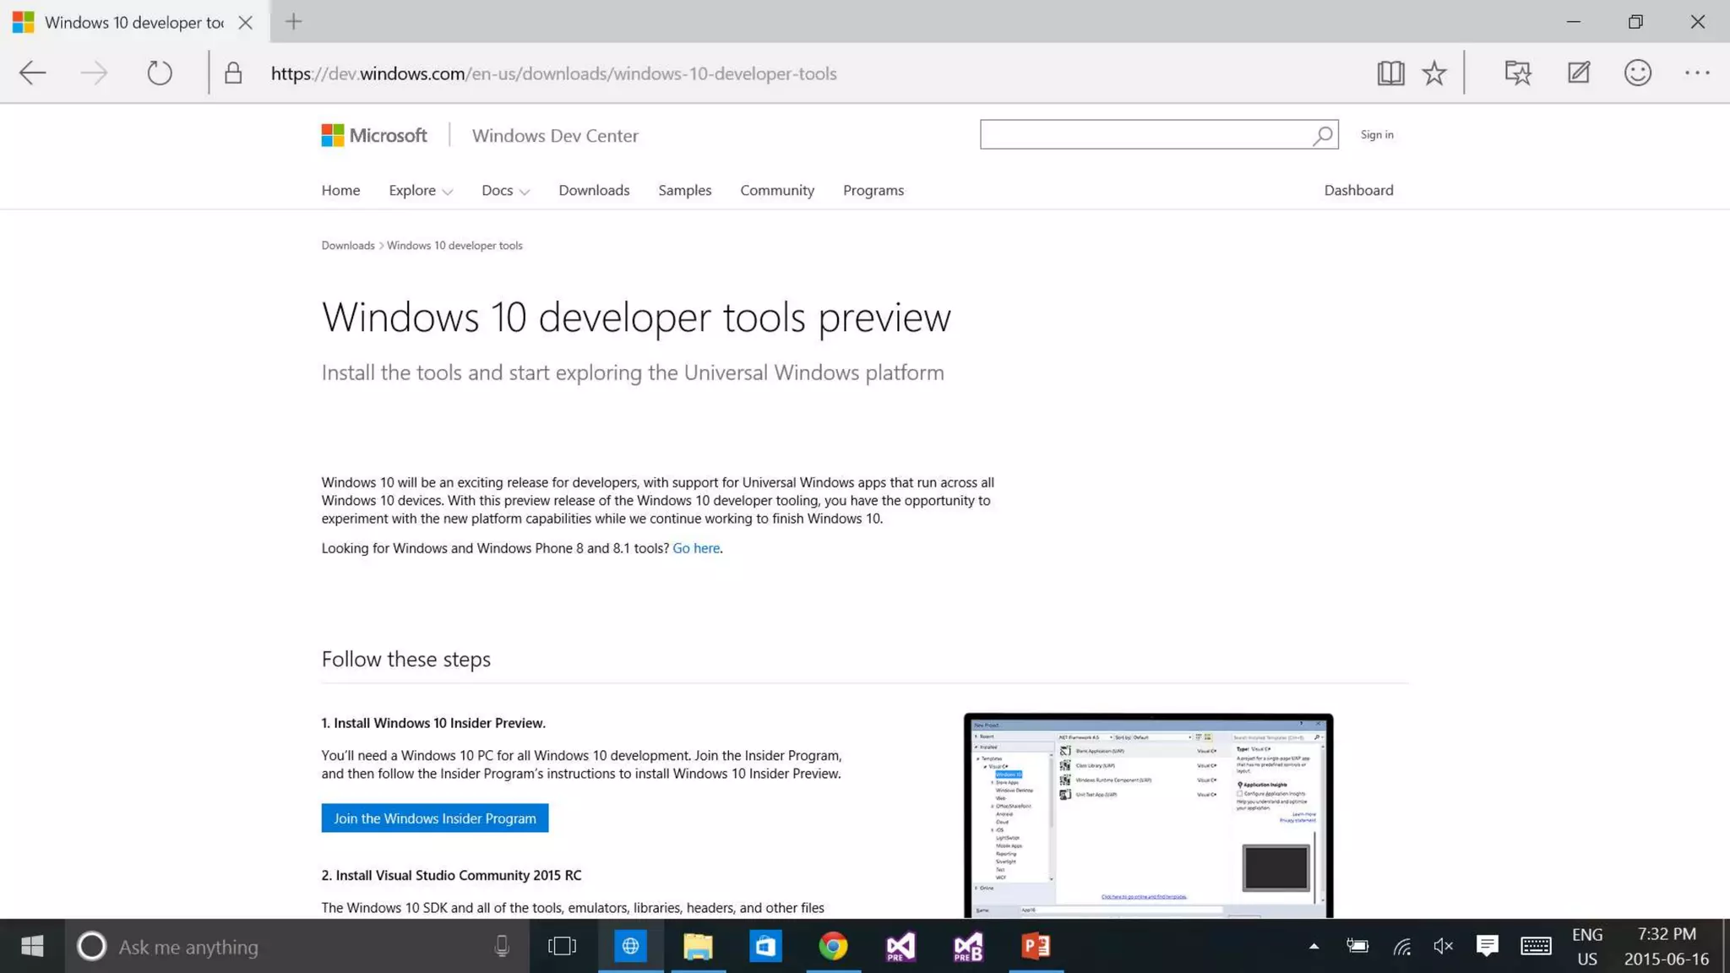Click the ENG US language indicator
The image size is (1730, 973).
click(x=1587, y=946)
